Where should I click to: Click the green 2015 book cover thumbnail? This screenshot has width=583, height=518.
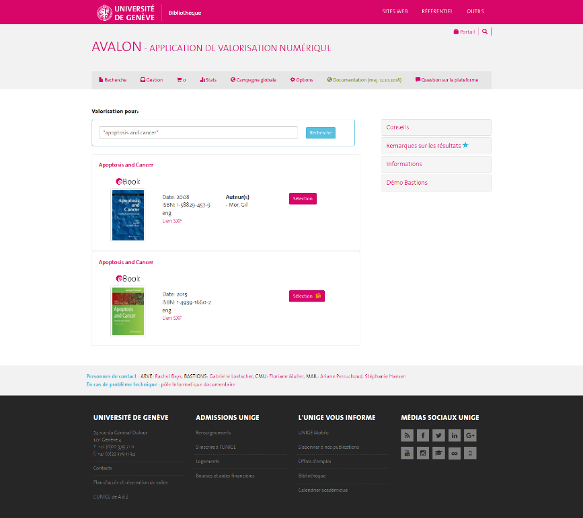[128, 311]
